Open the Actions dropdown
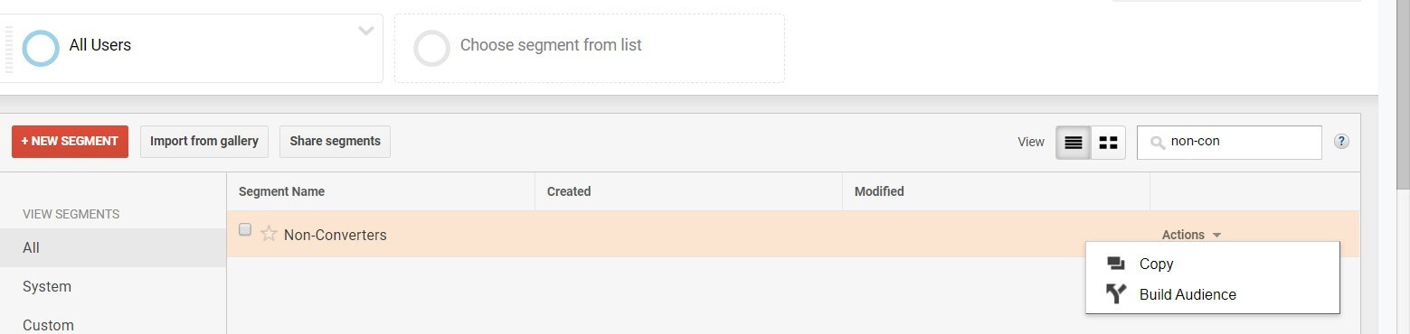Image resolution: width=1410 pixels, height=334 pixels. 1191,235
